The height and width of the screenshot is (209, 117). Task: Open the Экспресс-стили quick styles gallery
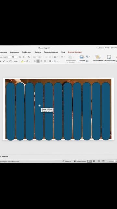pyautogui.click(x=110, y=58)
